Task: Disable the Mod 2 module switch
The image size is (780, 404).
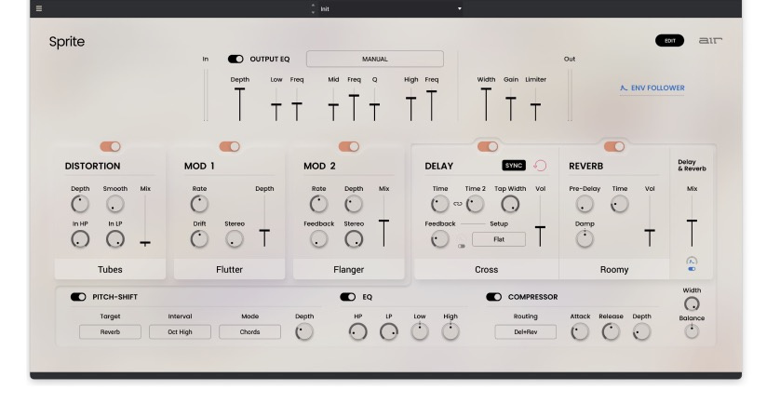Action: [x=349, y=146]
